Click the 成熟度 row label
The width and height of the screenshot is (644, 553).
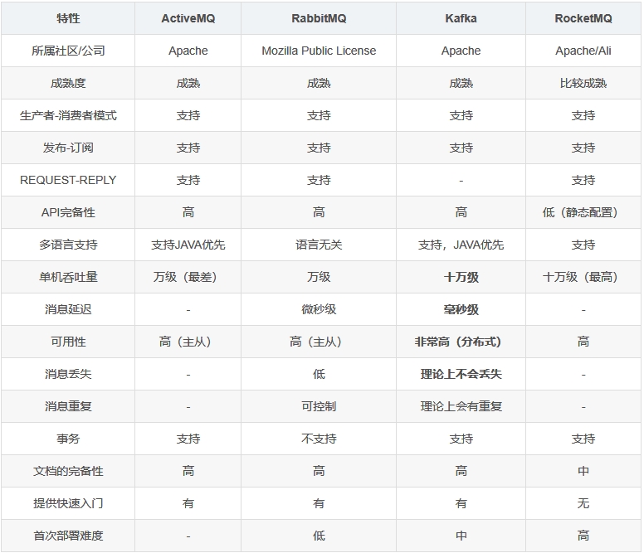pyautogui.click(x=68, y=83)
